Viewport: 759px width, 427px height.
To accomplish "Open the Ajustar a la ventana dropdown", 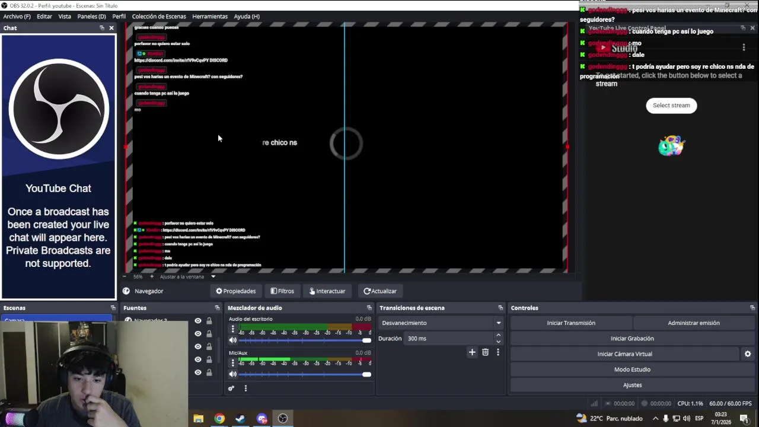I will [187, 276].
